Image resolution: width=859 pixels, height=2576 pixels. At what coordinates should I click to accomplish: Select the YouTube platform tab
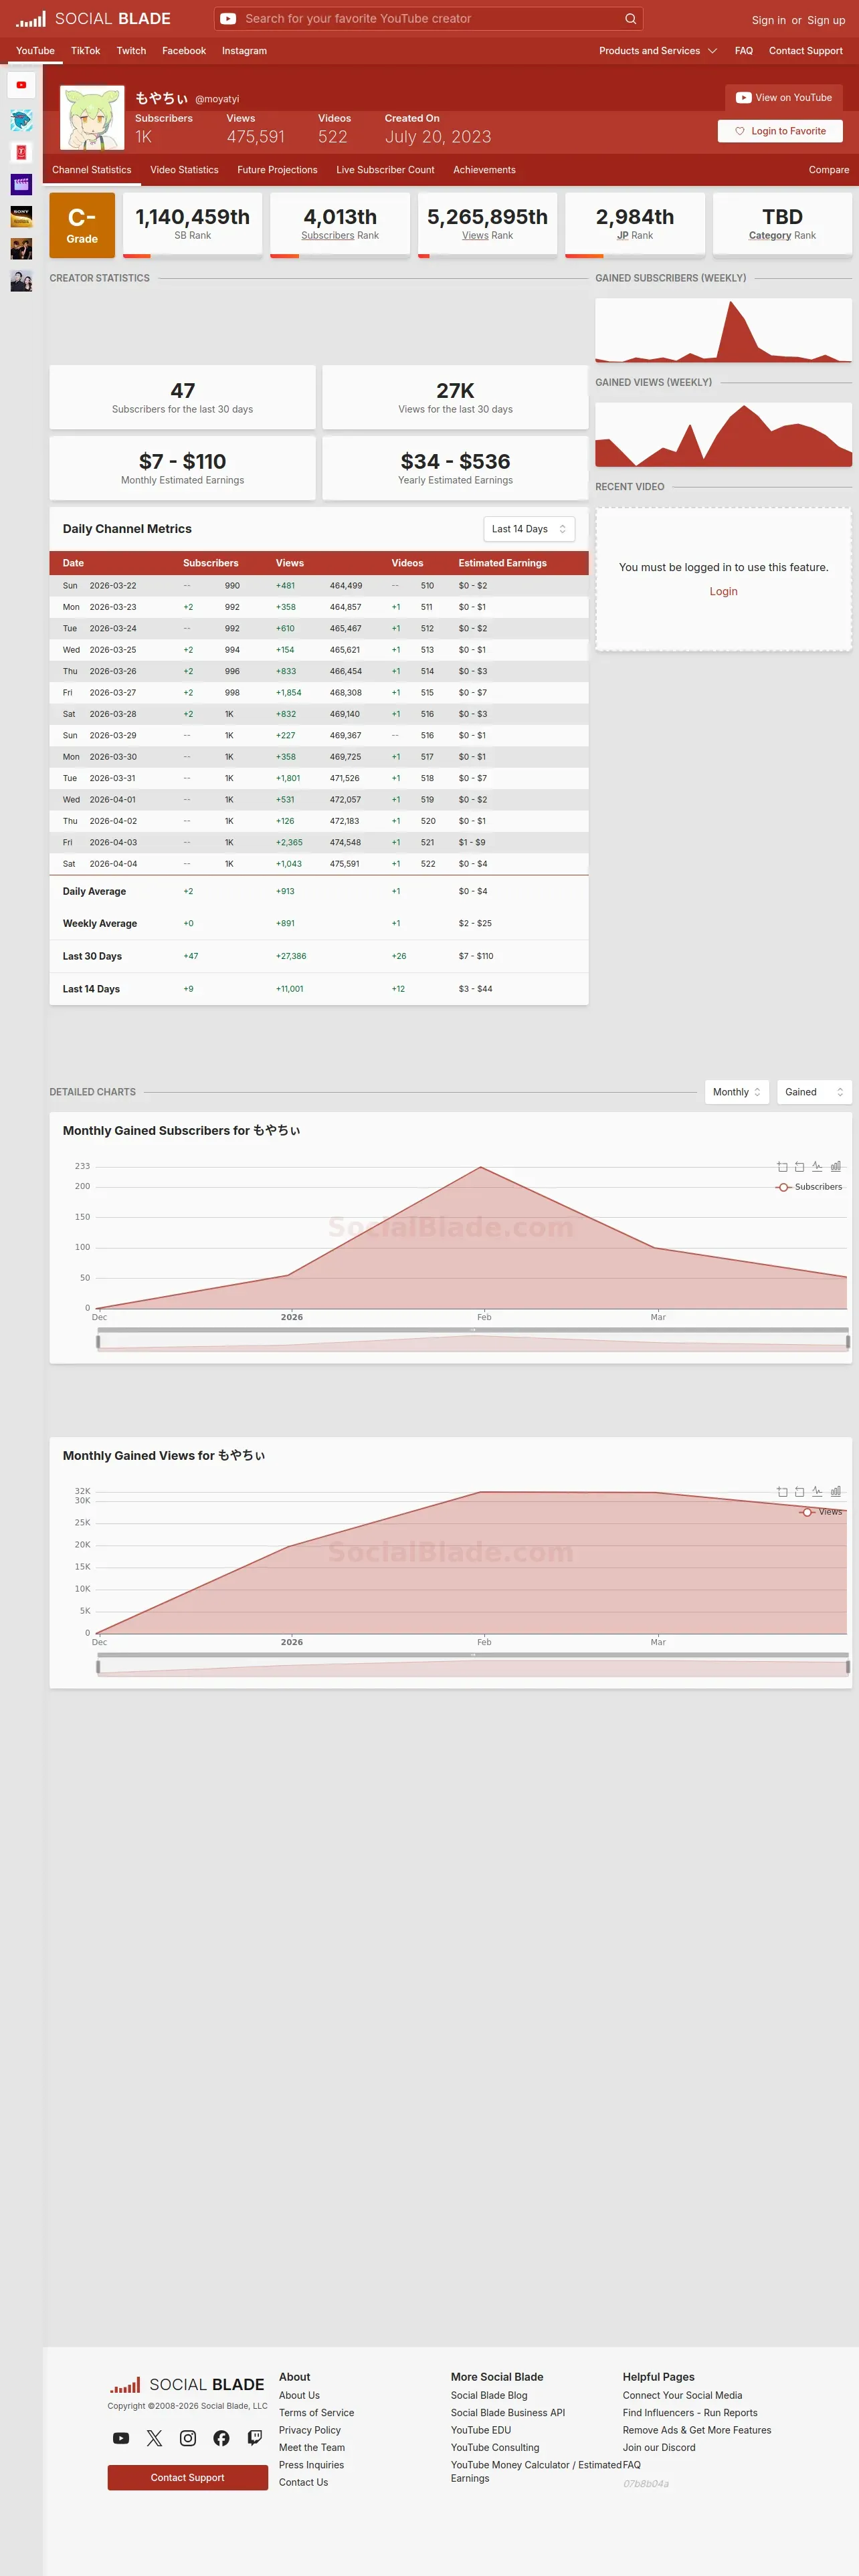tap(35, 51)
